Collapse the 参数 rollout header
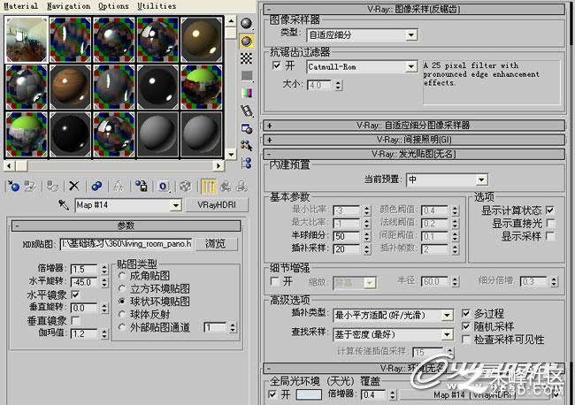 pyautogui.click(x=126, y=225)
